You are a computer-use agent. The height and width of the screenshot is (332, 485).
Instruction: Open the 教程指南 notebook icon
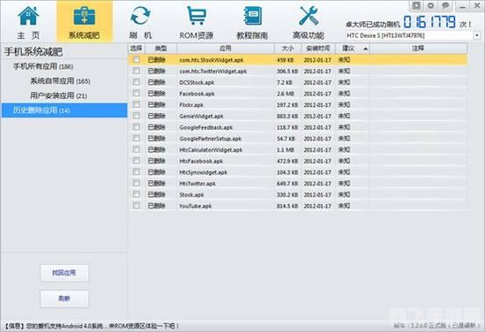click(252, 16)
